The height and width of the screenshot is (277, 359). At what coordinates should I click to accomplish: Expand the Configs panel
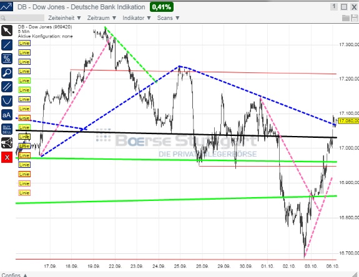(14, 275)
